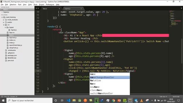Click the file icon beside index.js

click(8, 43)
